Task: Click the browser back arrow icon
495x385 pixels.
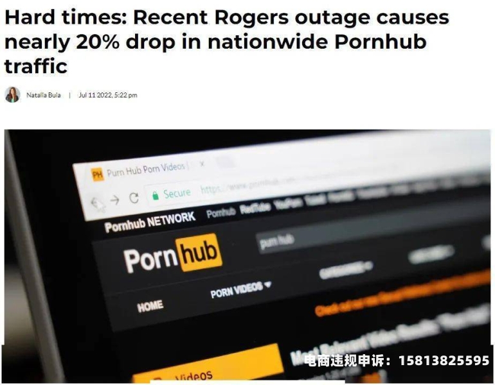Action: click(96, 202)
